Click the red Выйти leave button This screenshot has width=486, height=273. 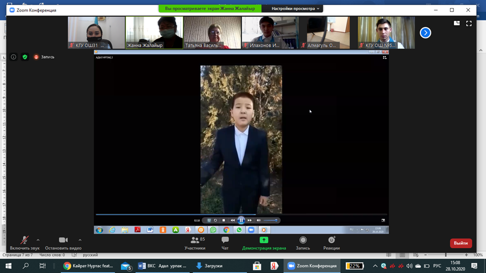(x=460, y=243)
